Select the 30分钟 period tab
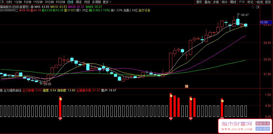 (x=49, y=2)
